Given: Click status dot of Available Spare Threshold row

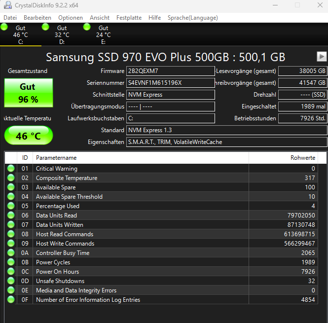Looking at the screenshot, I should [11, 197].
